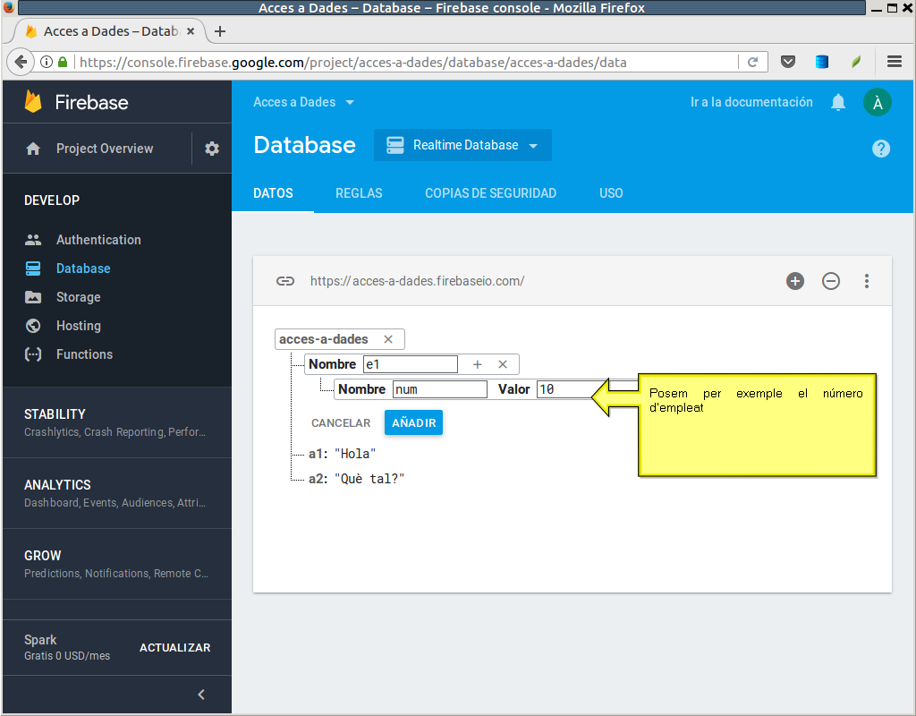
Task: Collapse the sidebar with chevron
Action: (201, 695)
